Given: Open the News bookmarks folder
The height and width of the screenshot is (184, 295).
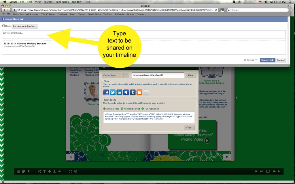Looking at the screenshot, I should (x=131, y=14).
